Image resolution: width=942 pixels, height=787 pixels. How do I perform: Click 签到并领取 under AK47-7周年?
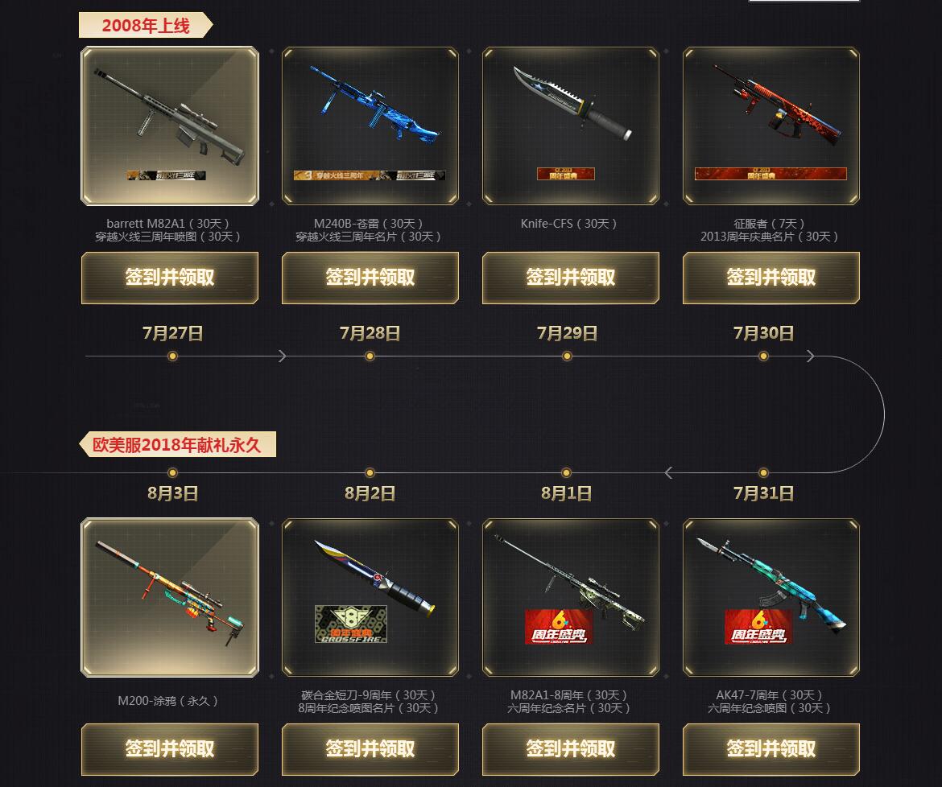click(771, 749)
